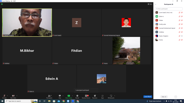This screenshot has width=184, height=103.
Task: Open audio options arrow beside Unmute
Action: pos(7,96)
